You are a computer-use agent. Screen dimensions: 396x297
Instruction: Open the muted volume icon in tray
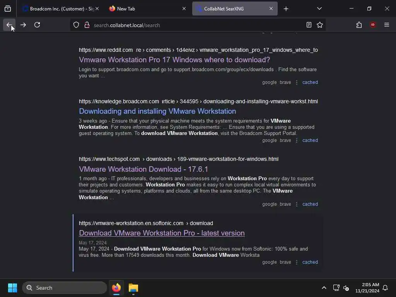coord(346,288)
